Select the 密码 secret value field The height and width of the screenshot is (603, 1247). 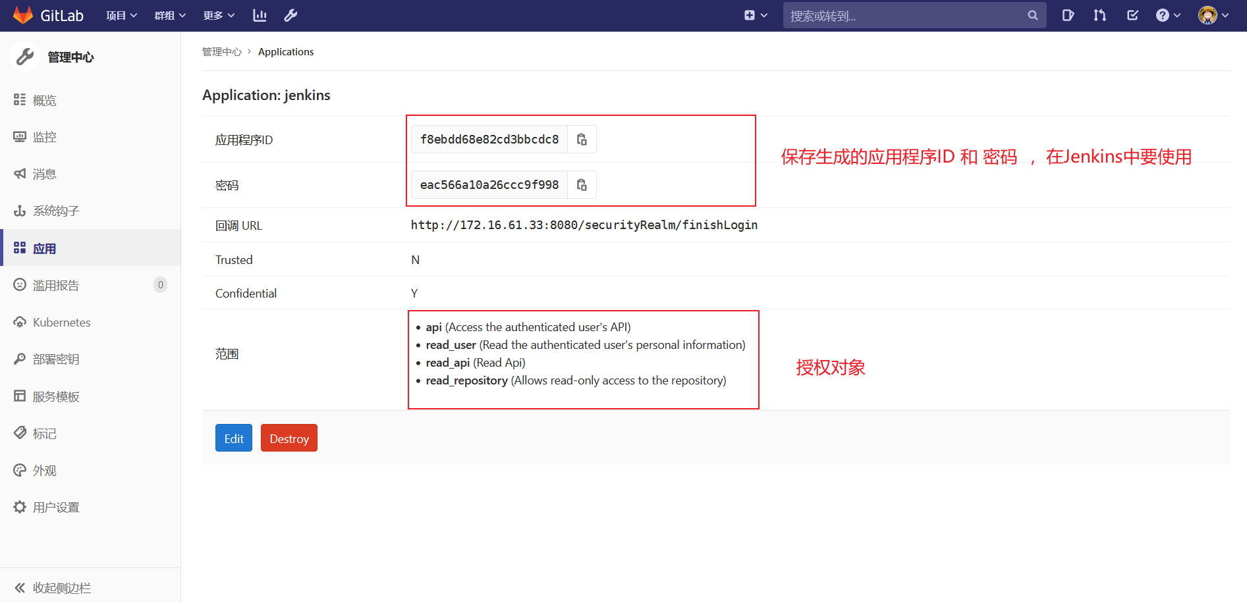point(489,185)
